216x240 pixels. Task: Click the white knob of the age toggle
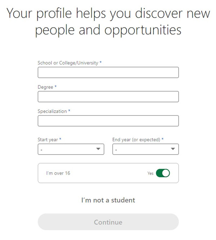tap(166, 173)
